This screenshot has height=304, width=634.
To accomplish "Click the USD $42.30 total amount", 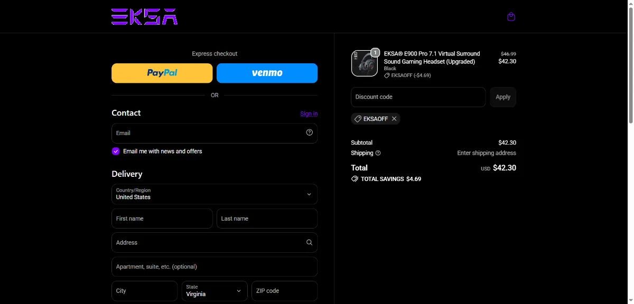I will tap(498, 168).
